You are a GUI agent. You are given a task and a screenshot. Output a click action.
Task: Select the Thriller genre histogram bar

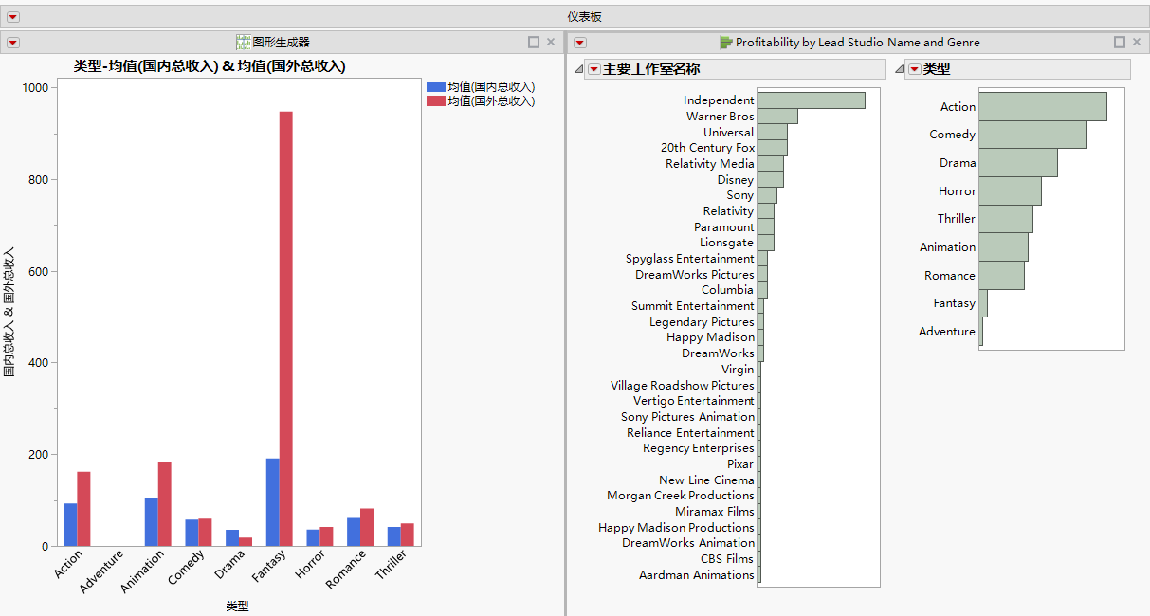click(1006, 219)
